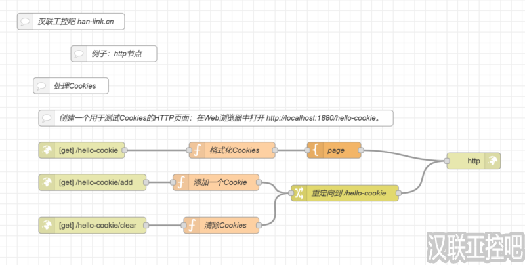Click the input port of the http node
This screenshot has width=525, height=265.
(446, 161)
